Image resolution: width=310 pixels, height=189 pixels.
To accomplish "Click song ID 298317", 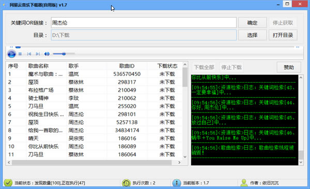I will pyautogui.click(x=127, y=82).
